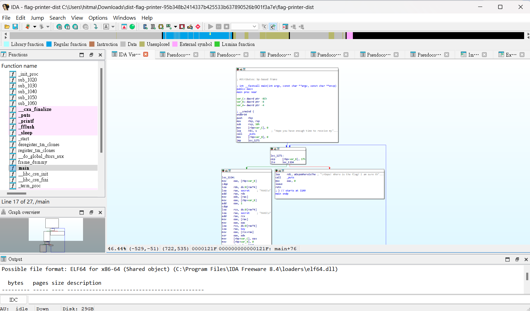
Task: Click the green circle toolbar icon
Action: [132, 27]
